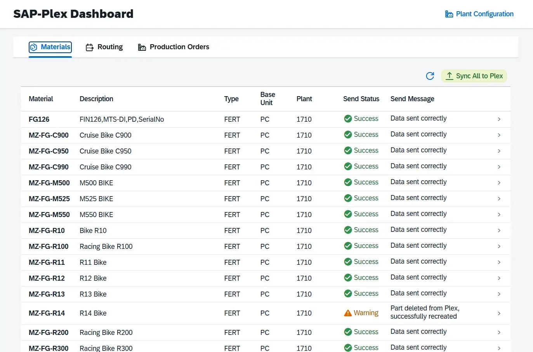Expand the detail chevron for MZ-FG-R14

[x=499, y=313]
